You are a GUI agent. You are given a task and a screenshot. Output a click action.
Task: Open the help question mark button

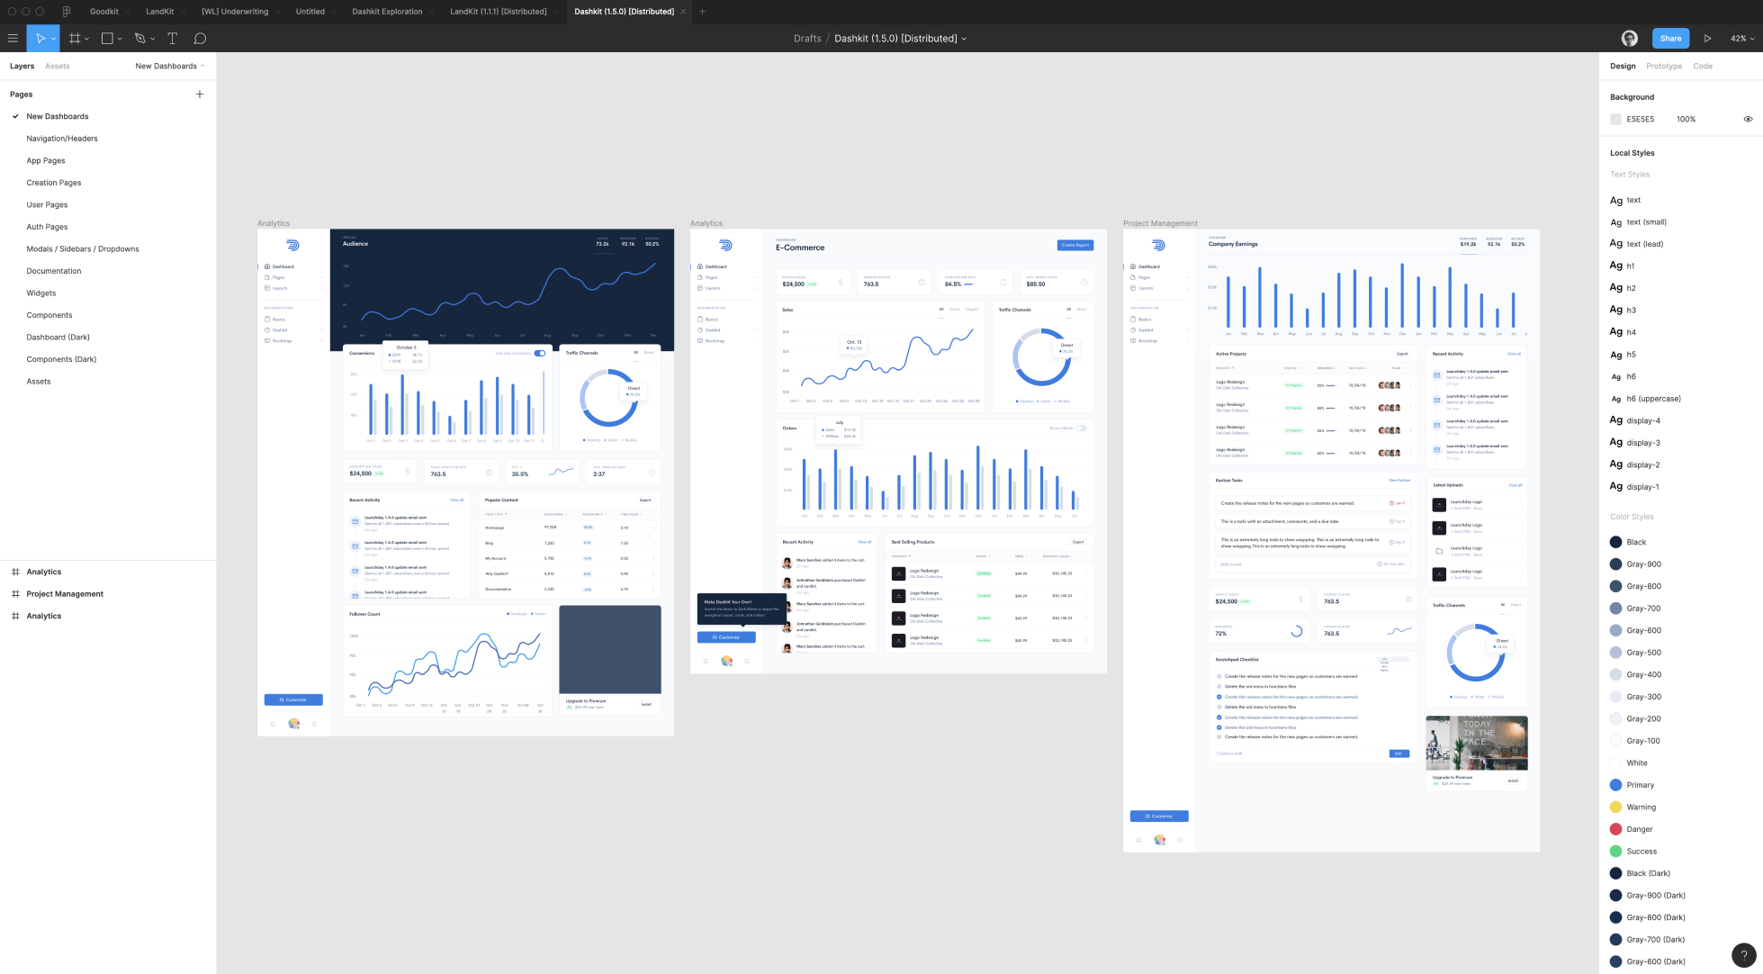[x=1743, y=955]
